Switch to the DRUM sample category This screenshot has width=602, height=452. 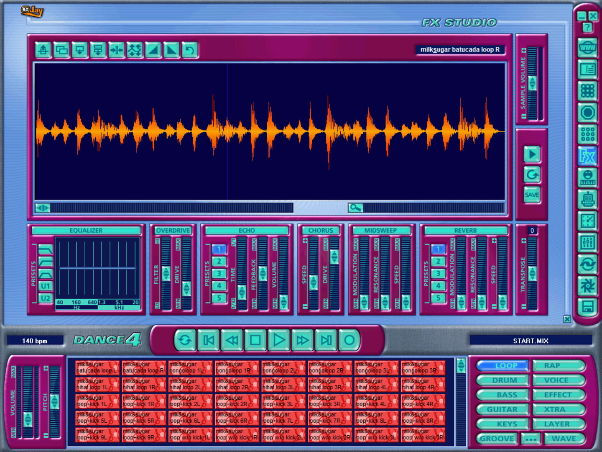click(x=504, y=380)
